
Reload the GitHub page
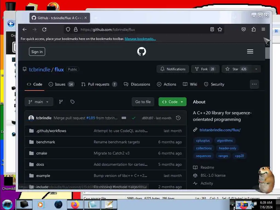pyautogui.click(x=44, y=30)
